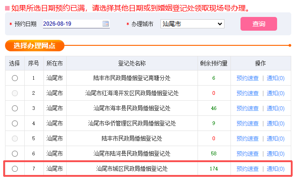
Task: Click the pink 查询 button
Action: click(x=258, y=24)
